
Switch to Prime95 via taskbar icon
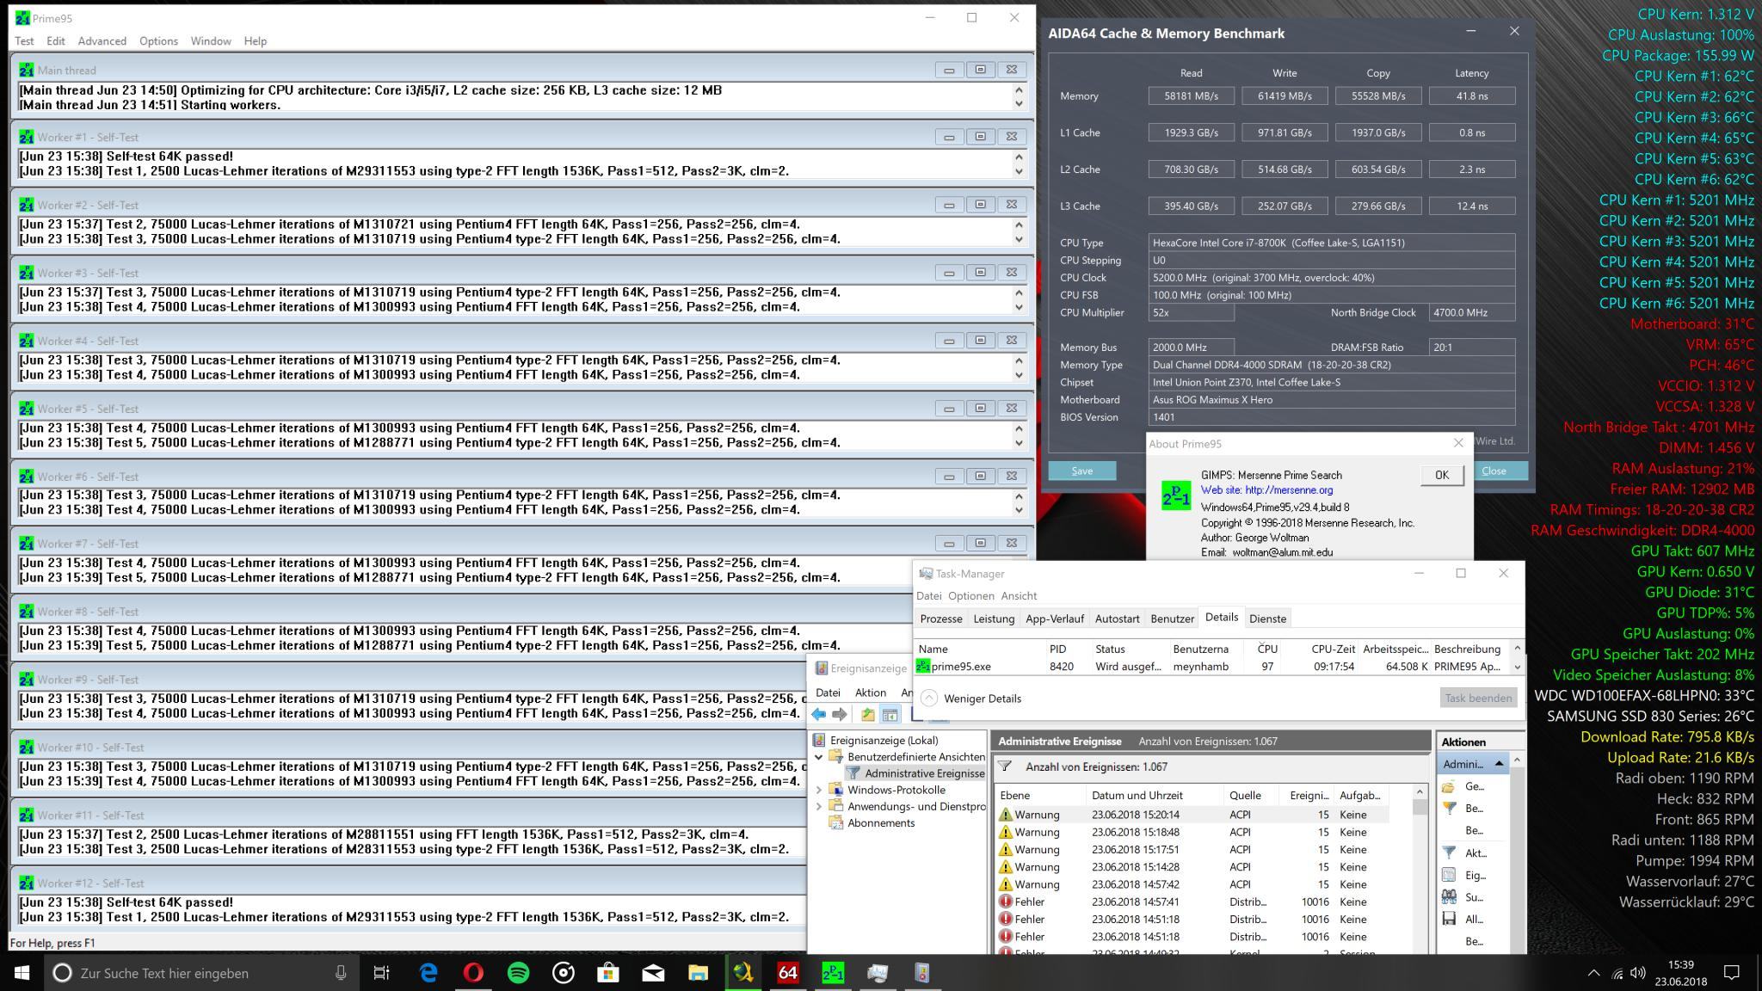pyautogui.click(x=832, y=973)
